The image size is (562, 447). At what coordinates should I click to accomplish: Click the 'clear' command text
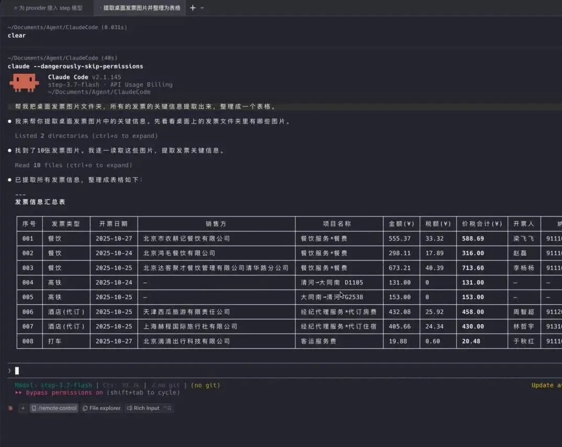tap(17, 36)
